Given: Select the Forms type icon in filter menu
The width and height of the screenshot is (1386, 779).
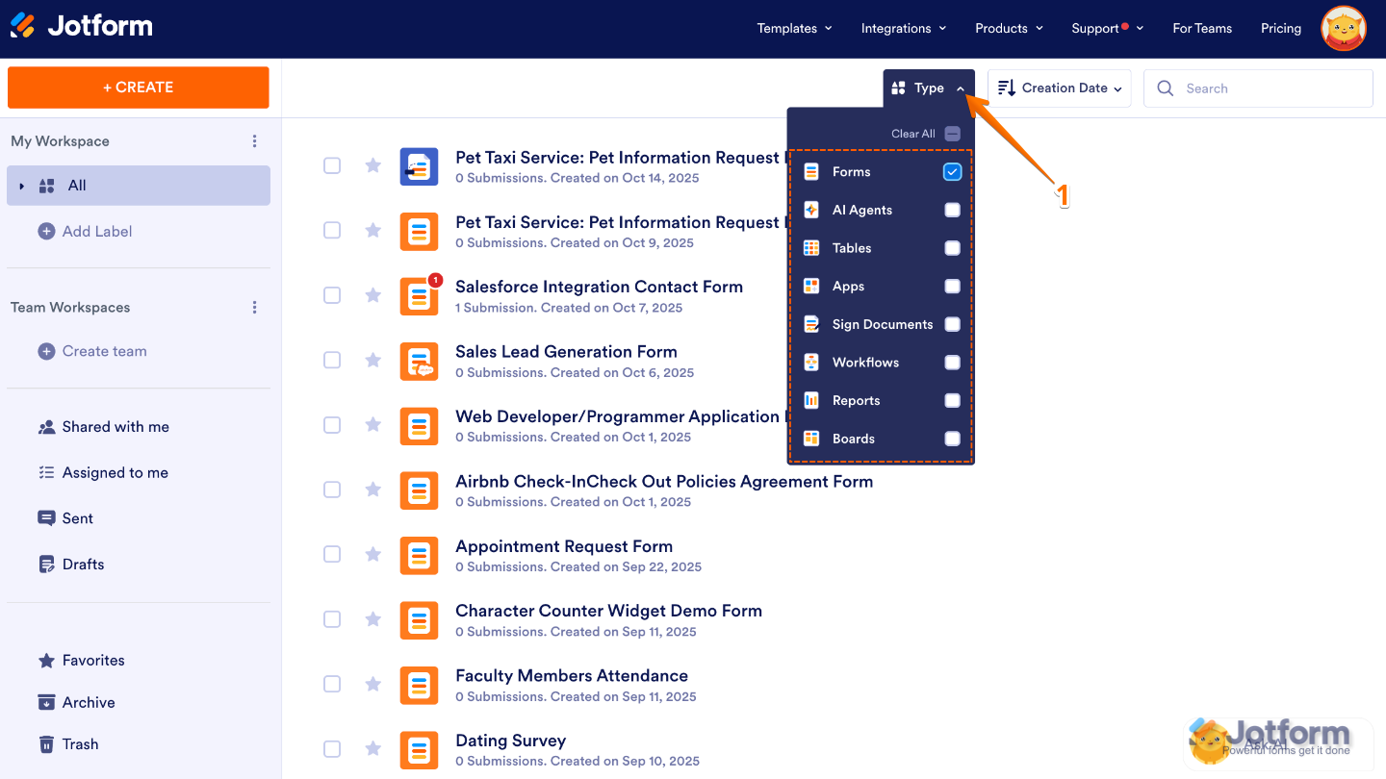Looking at the screenshot, I should click(811, 171).
